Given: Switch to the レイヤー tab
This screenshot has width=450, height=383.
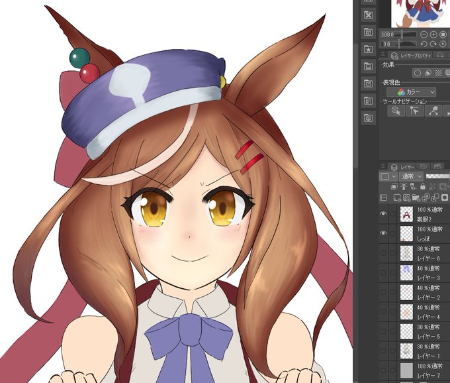Looking at the screenshot, I should [402, 166].
